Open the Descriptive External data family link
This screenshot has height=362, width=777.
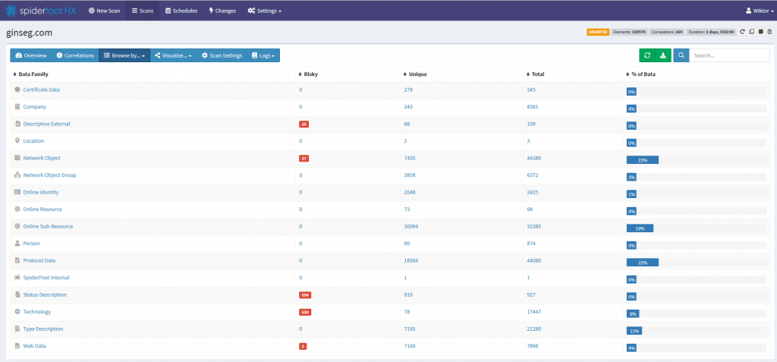click(x=46, y=124)
